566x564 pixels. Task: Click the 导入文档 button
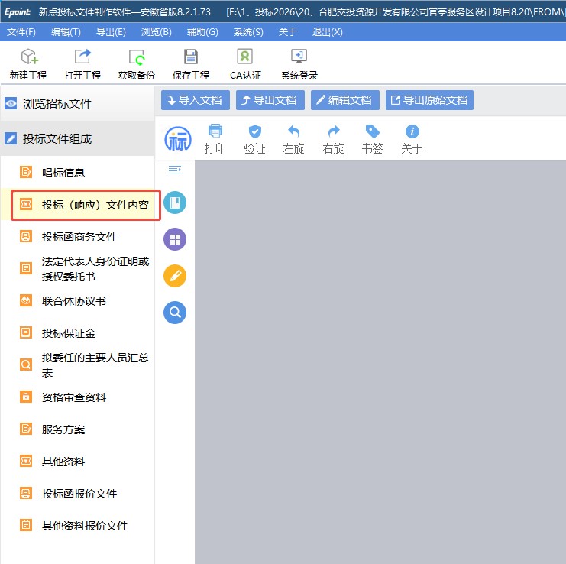pyautogui.click(x=196, y=100)
